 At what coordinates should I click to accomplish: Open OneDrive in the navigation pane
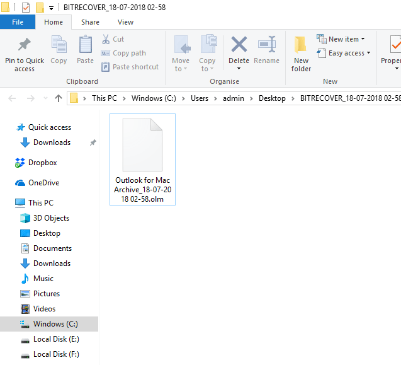pos(43,183)
